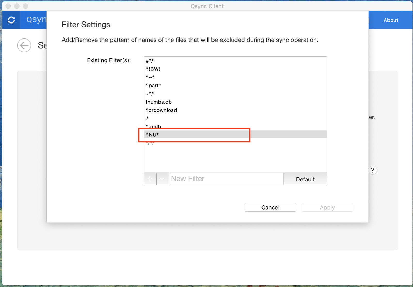Pick the ~*.* filter in the list

click(x=150, y=94)
